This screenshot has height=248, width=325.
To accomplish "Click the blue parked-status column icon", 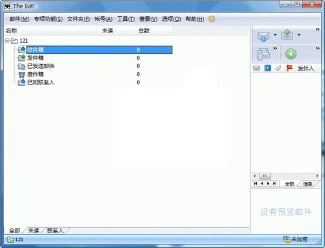I will (x=268, y=68).
